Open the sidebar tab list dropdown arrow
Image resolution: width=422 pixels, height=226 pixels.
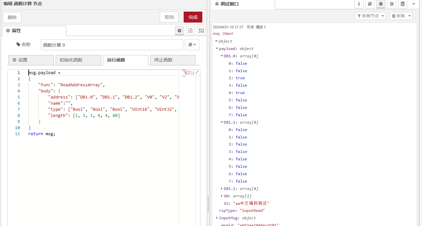point(414,4)
